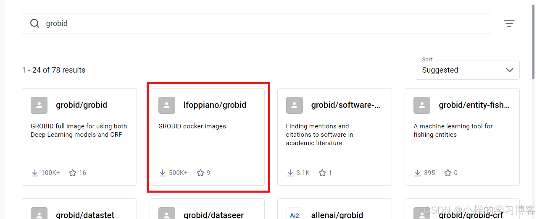Click the download icon beside 500K+
The image size is (537, 219).
(163, 173)
